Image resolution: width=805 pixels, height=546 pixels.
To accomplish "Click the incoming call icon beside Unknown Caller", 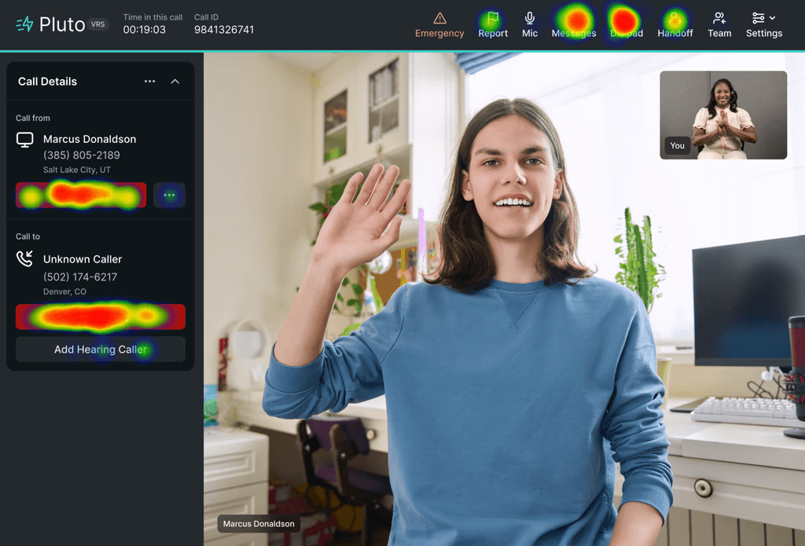I will point(24,258).
